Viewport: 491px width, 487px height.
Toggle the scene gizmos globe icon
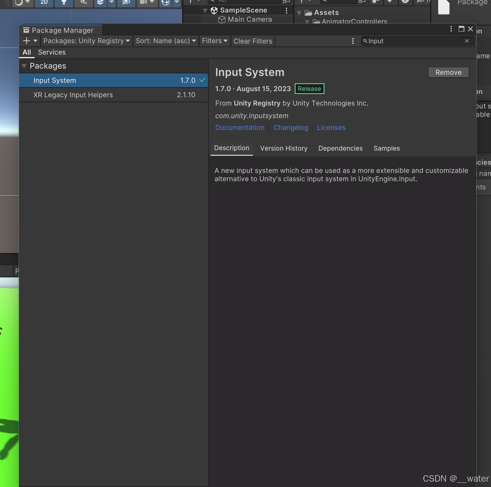click(x=165, y=2)
